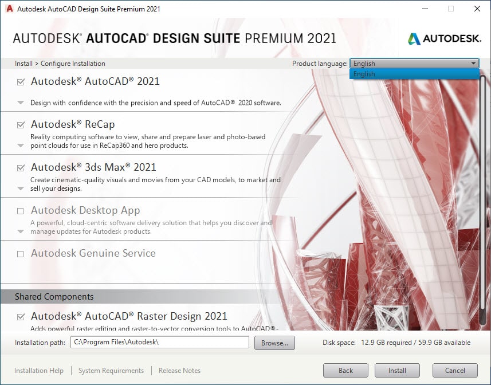Open the Installation Help link
491x385 pixels.
click(x=39, y=371)
